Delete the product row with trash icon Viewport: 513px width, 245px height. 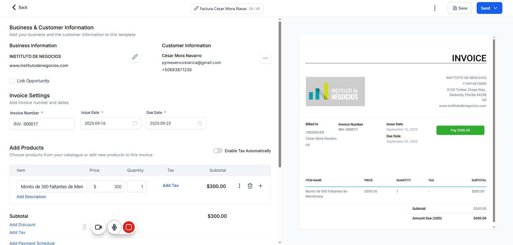pos(250,186)
